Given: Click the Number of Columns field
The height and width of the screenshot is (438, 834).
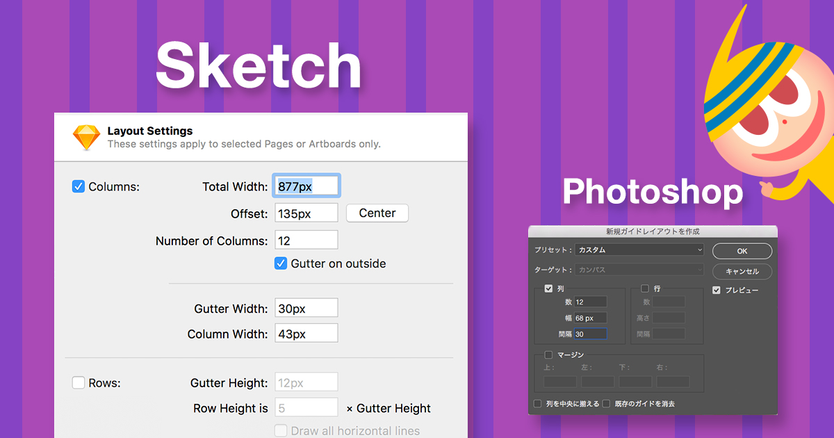Looking at the screenshot, I should 306,241.
